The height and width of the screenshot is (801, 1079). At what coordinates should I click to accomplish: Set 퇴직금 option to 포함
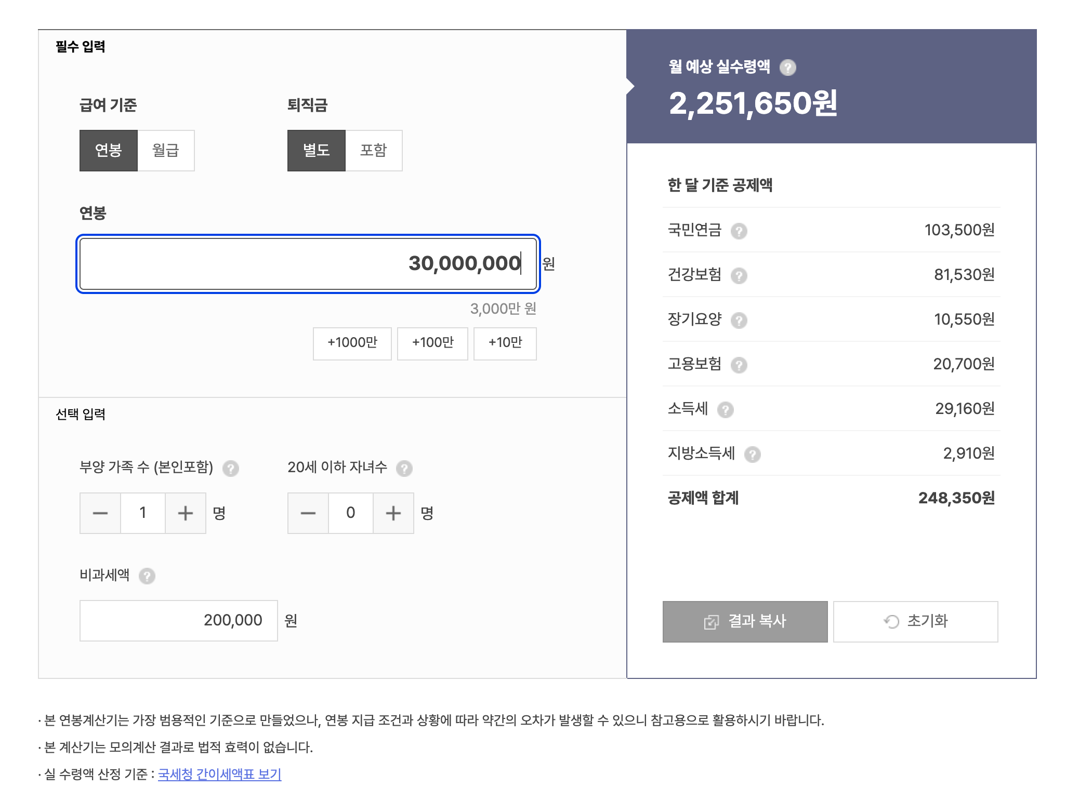374,150
